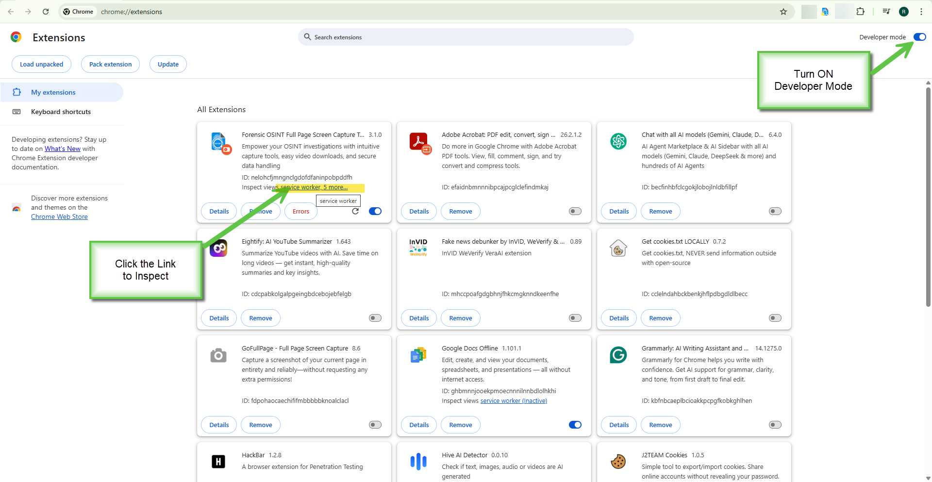Open the media controls icon in toolbar

click(x=886, y=12)
